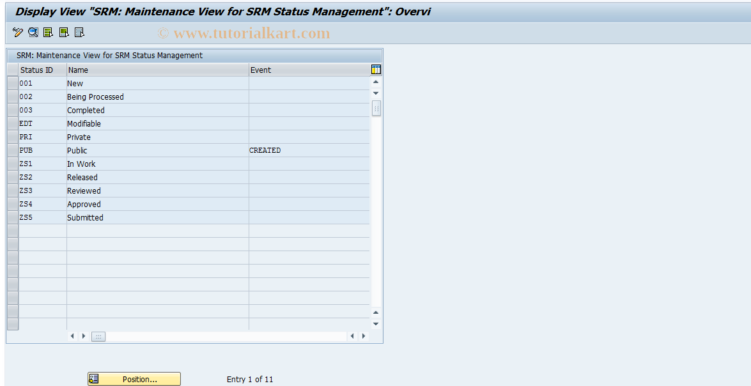
Task: Click the Position... button
Action: click(x=134, y=379)
